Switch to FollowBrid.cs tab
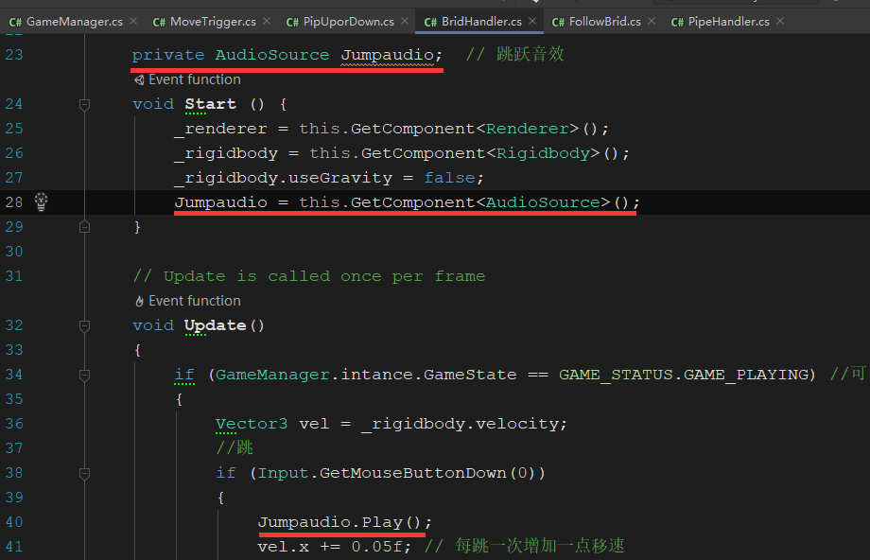The height and width of the screenshot is (560, 870). pos(604,22)
